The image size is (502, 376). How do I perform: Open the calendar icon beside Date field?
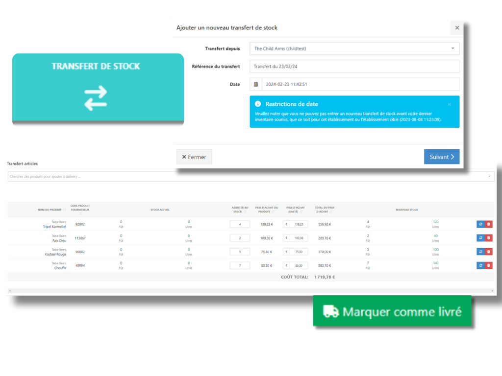pos(256,84)
